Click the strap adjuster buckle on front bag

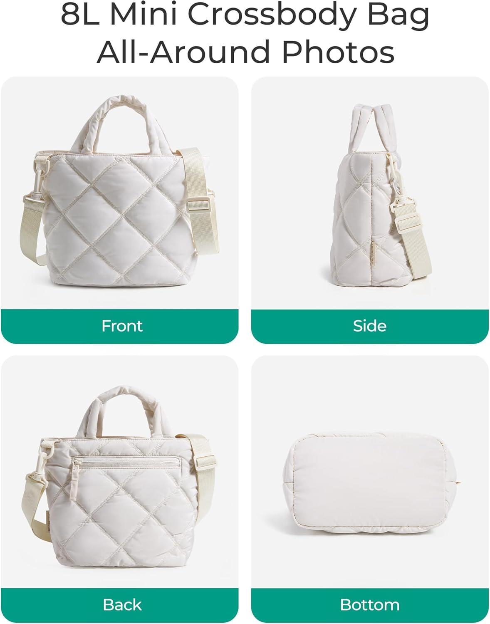199,205
